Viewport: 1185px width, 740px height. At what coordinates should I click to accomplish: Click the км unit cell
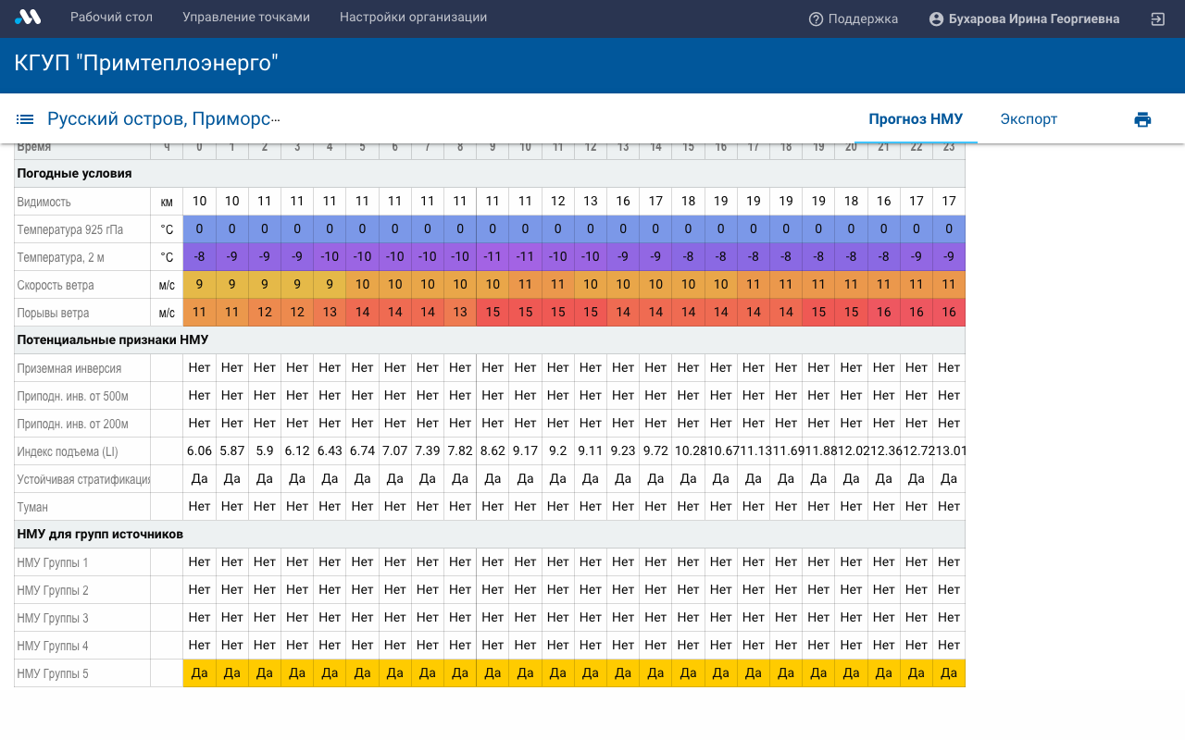coord(167,202)
